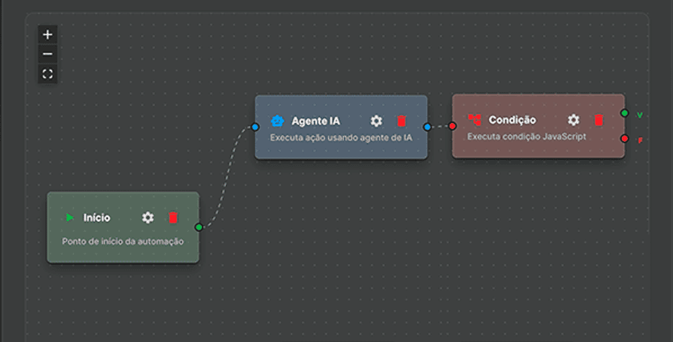Click the red branch icon on Condição
Image resolution: width=673 pixels, height=342 pixels.
click(x=474, y=120)
